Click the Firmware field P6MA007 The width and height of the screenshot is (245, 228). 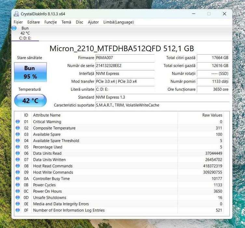[125, 58]
